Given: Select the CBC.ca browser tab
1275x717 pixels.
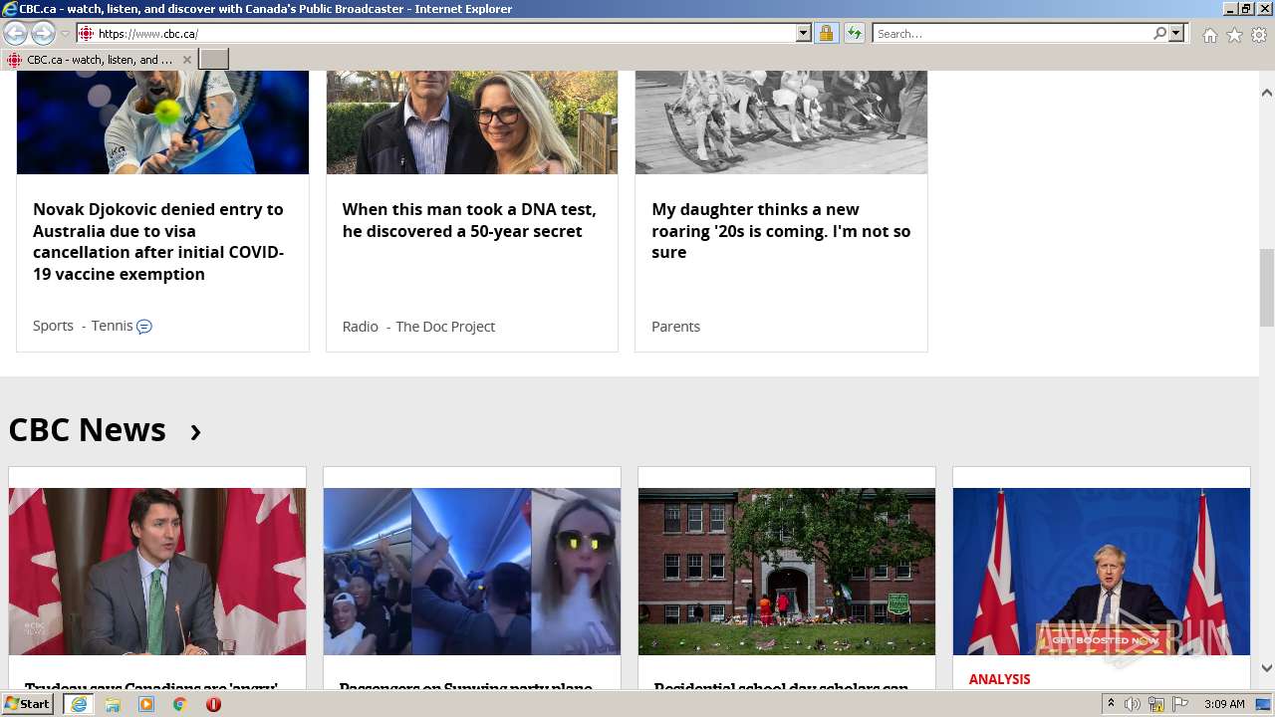Looking at the screenshot, I should (99, 60).
